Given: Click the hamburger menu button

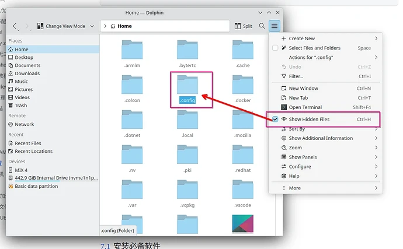Looking at the screenshot, I should click(275, 26).
